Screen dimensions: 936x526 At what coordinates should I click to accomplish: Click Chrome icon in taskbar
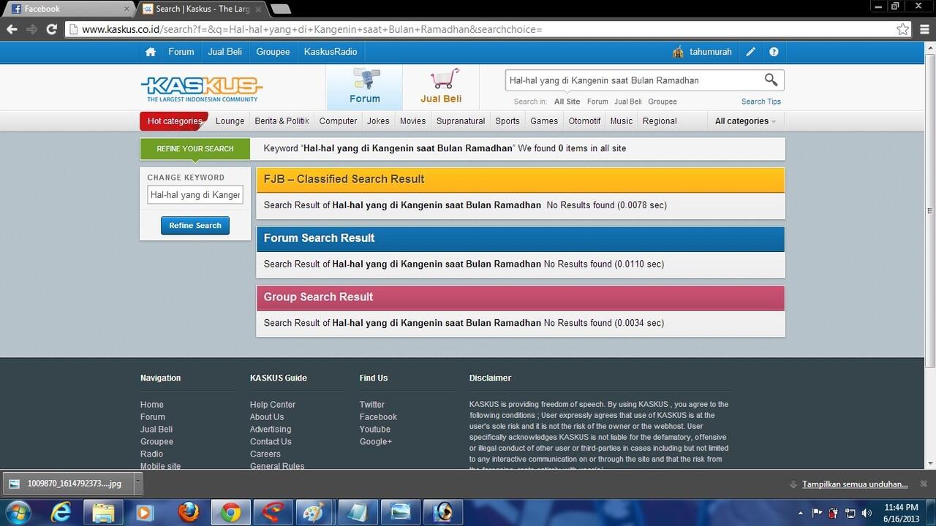[231, 512]
